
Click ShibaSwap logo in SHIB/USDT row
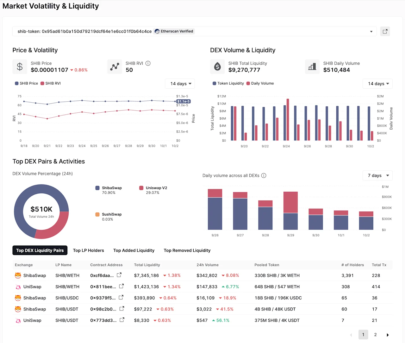(x=18, y=309)
